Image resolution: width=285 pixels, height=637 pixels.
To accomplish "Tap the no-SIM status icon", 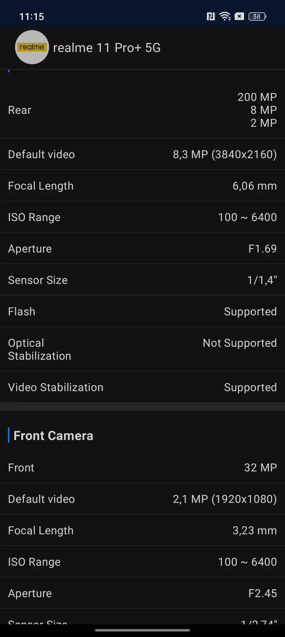I will (x=239, y=16).
